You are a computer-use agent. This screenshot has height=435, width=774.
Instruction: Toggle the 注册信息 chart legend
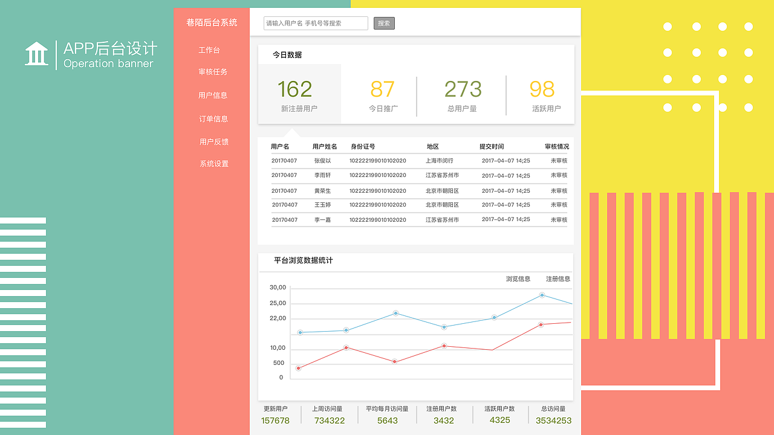(x=559, y=279)
